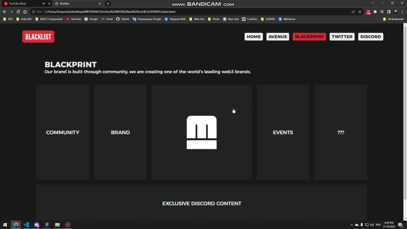Image resolution: width=407 pixels, height=229 pixels.
Task: Open the EXCLUSIVE DISCORD CONTENT panel
Action: click(202, 203)
